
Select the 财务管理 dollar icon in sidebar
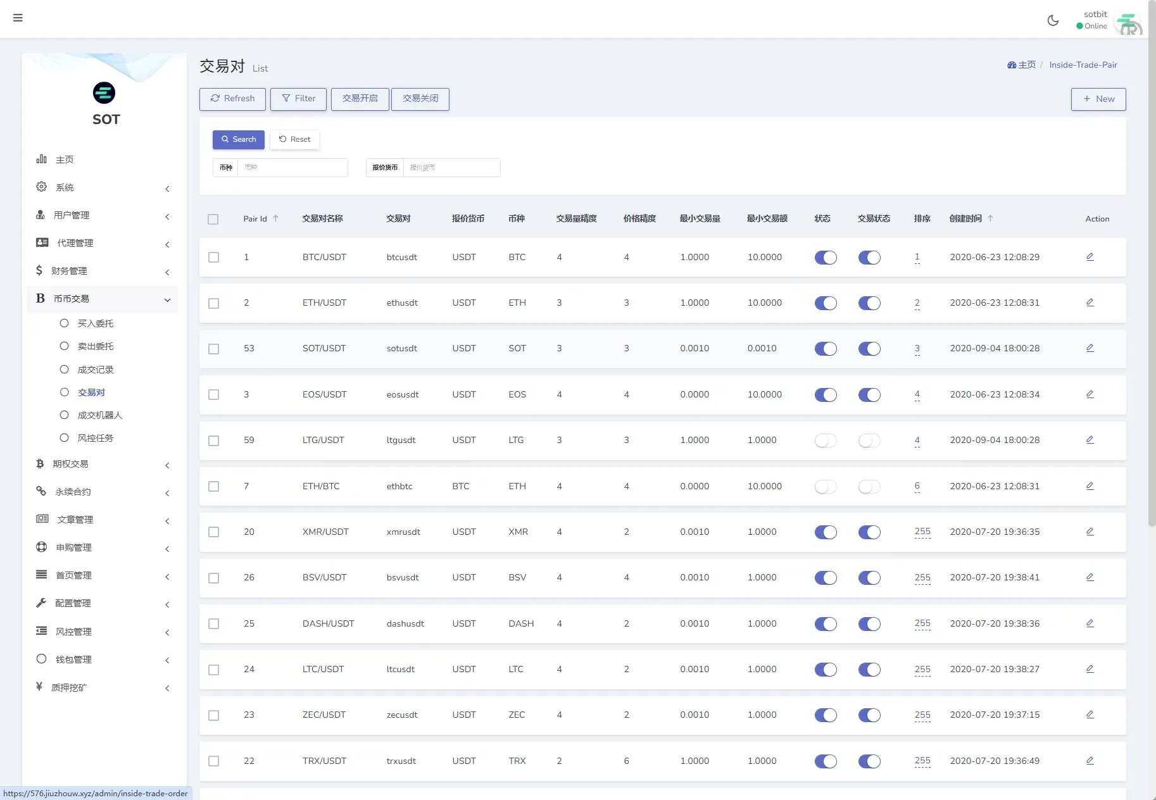[x=41, y=270]
